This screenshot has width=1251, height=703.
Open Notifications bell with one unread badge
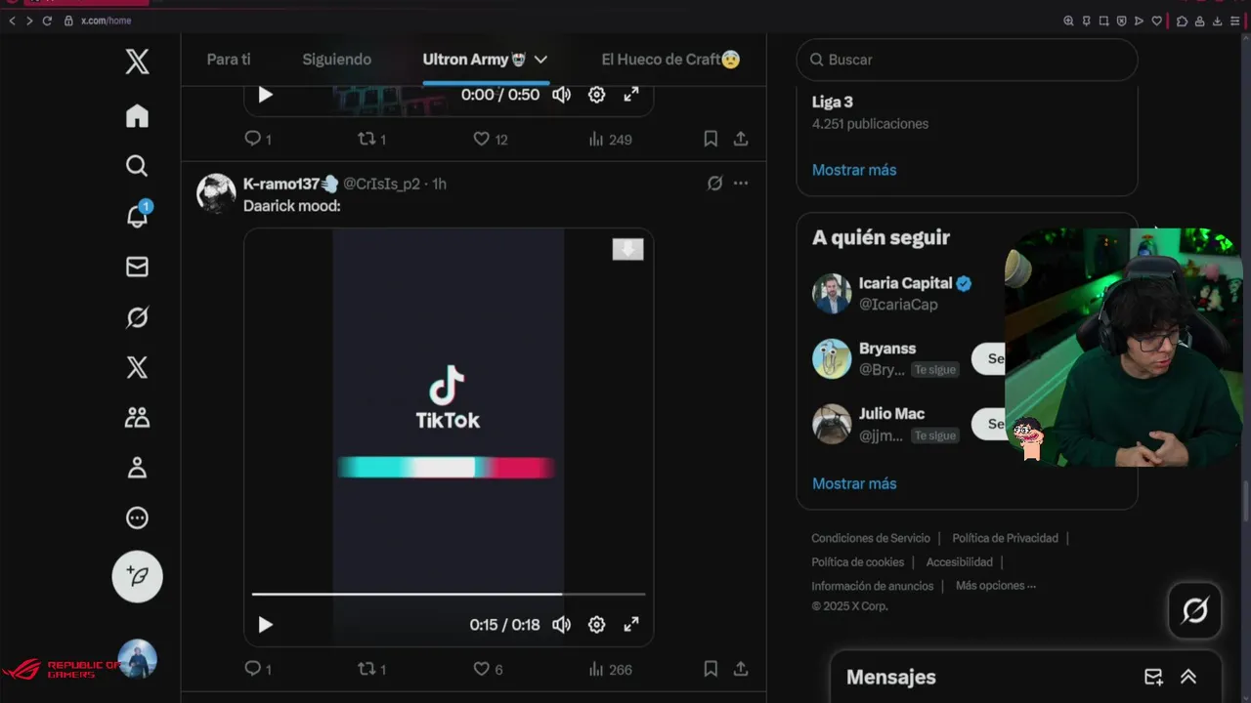click(137, 217)
